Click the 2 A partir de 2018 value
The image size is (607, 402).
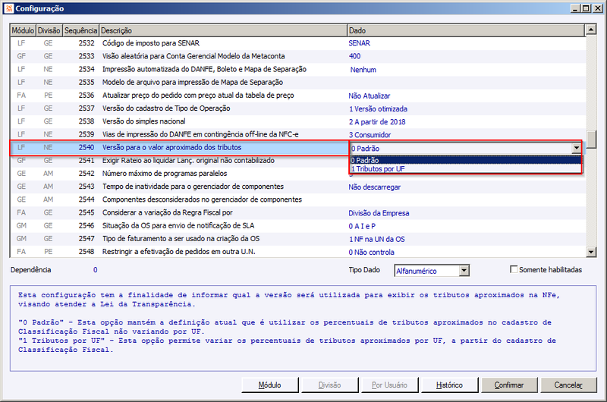point(377,122)
